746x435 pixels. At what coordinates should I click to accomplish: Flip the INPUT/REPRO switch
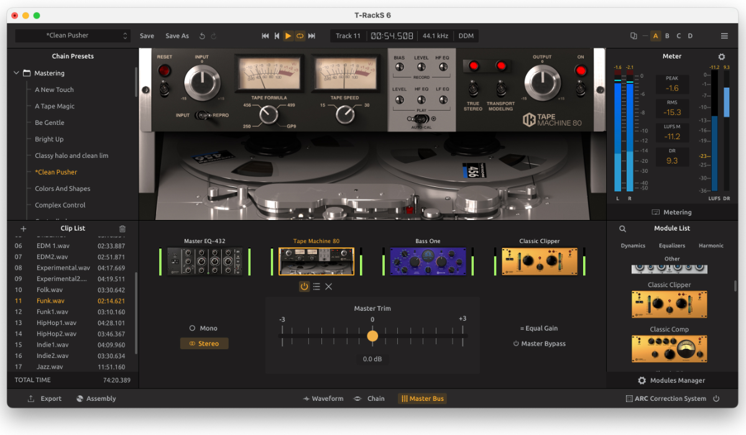click(x=202, y=116)
